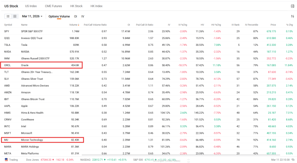Click the NASDAQ index ticker
The width and height of the screenshot is (297, 163).
click(x=103, y=160)
